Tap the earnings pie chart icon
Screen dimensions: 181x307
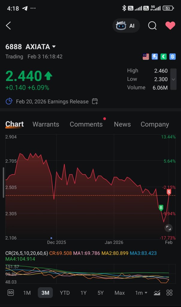click(x=9, y=101)
